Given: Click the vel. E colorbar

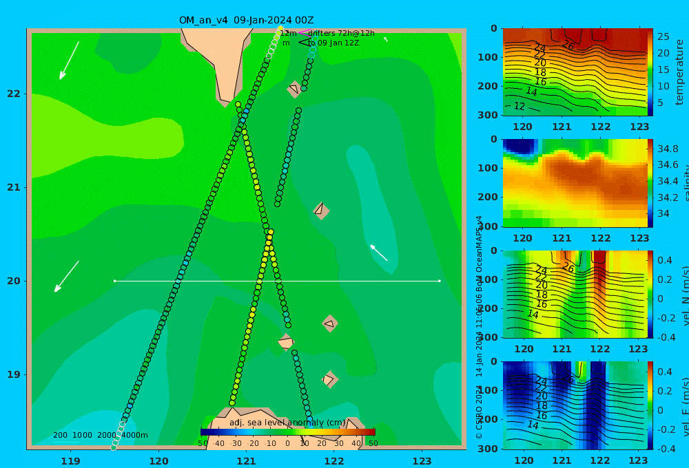Looking at the screenshot, I should coord(650,405).
